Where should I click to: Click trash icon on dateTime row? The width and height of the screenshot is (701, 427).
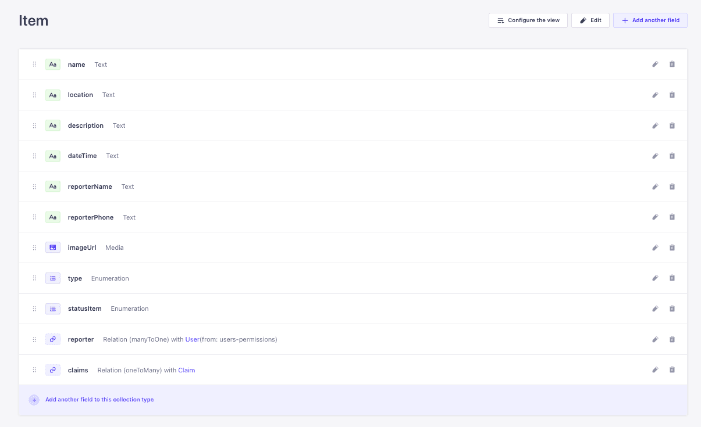point(672,156)
